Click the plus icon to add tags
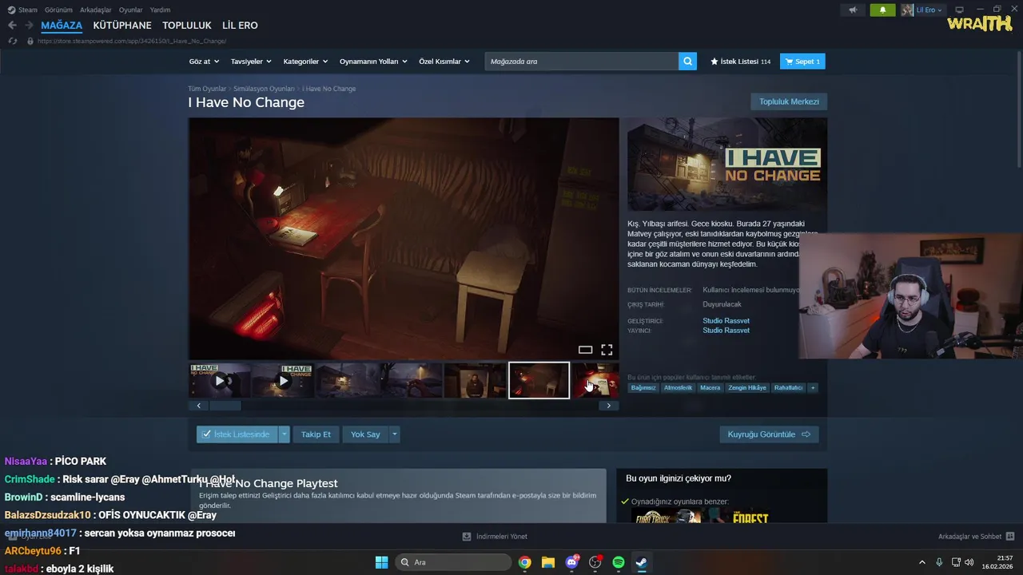 pos(813,388)
